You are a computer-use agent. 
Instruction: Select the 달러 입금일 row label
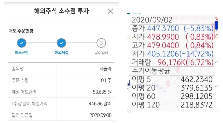[22, 115]
